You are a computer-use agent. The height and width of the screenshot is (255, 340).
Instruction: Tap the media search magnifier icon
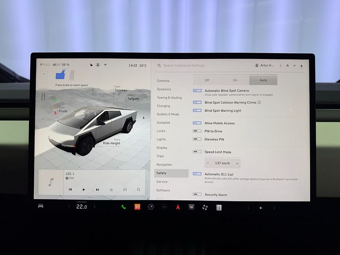[x=139, y=190]
